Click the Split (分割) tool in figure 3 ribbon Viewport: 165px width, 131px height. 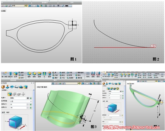[x=70, y=72]
